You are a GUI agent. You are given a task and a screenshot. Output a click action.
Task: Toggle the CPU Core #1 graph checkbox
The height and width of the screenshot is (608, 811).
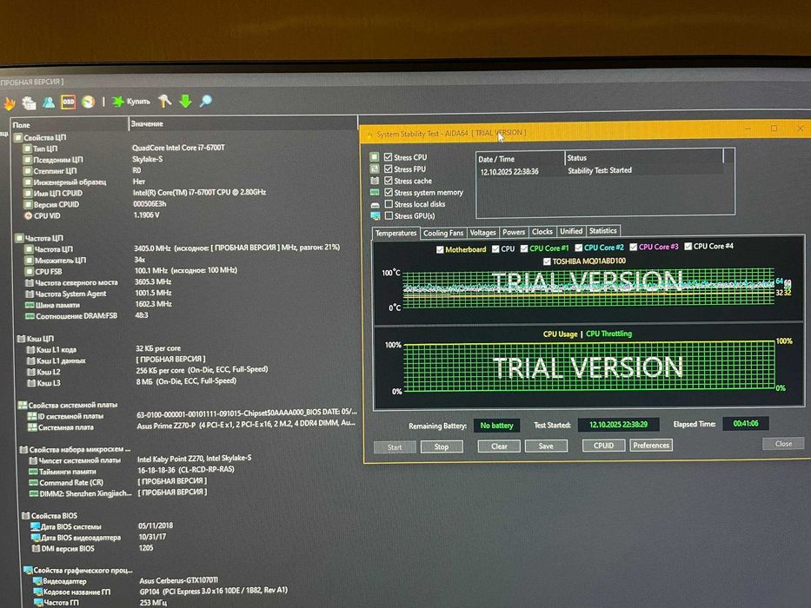[524, 248]
